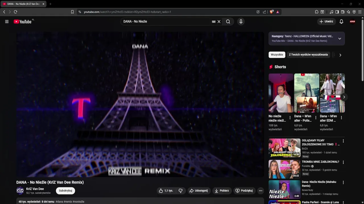Show more Shorts with the next arrow
The height and width of the screenshot is (204, 364).
(x=344, y=97)
